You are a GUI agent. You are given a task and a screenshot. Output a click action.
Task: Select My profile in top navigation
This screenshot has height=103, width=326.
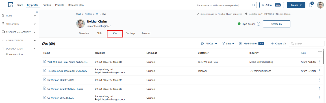(x=33, y=5)
